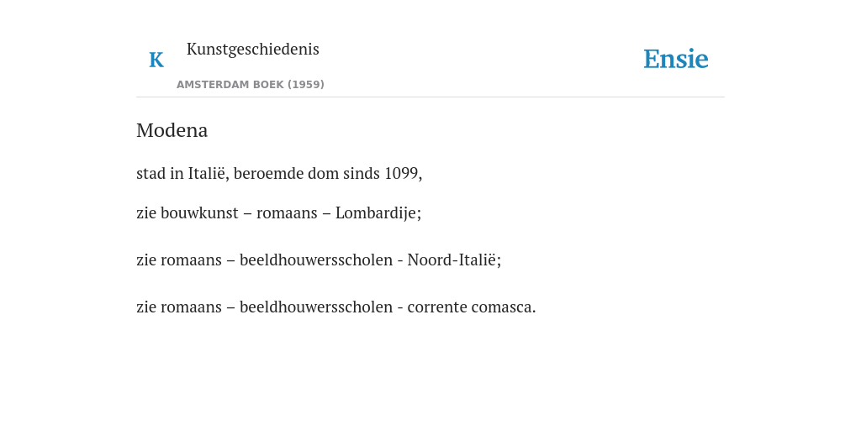The width and height of the screenshot is (861, 430).
Task: Click the horizontal divider under the header
Action: (x=430, y=97)
